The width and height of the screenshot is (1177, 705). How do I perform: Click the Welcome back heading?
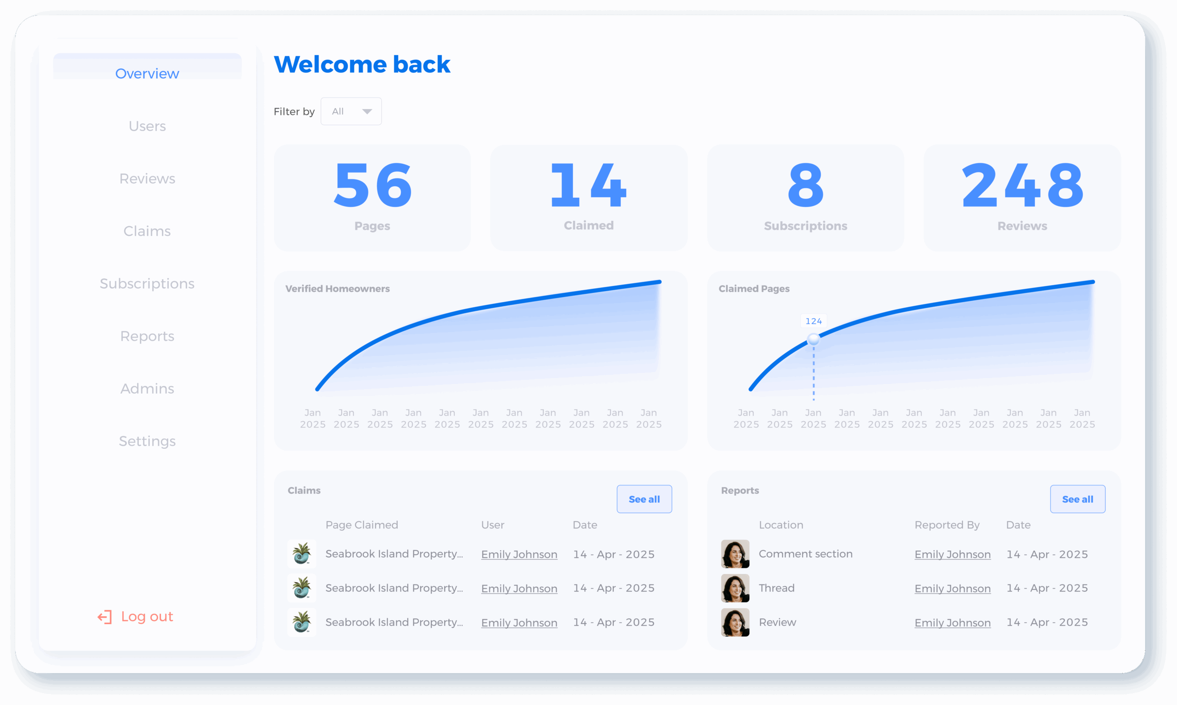pyautogui.click(x=362, y=64)
